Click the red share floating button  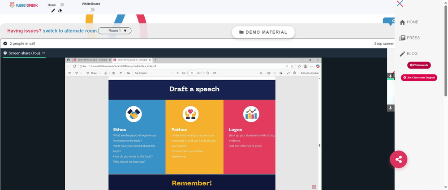(x=399, y=160)
